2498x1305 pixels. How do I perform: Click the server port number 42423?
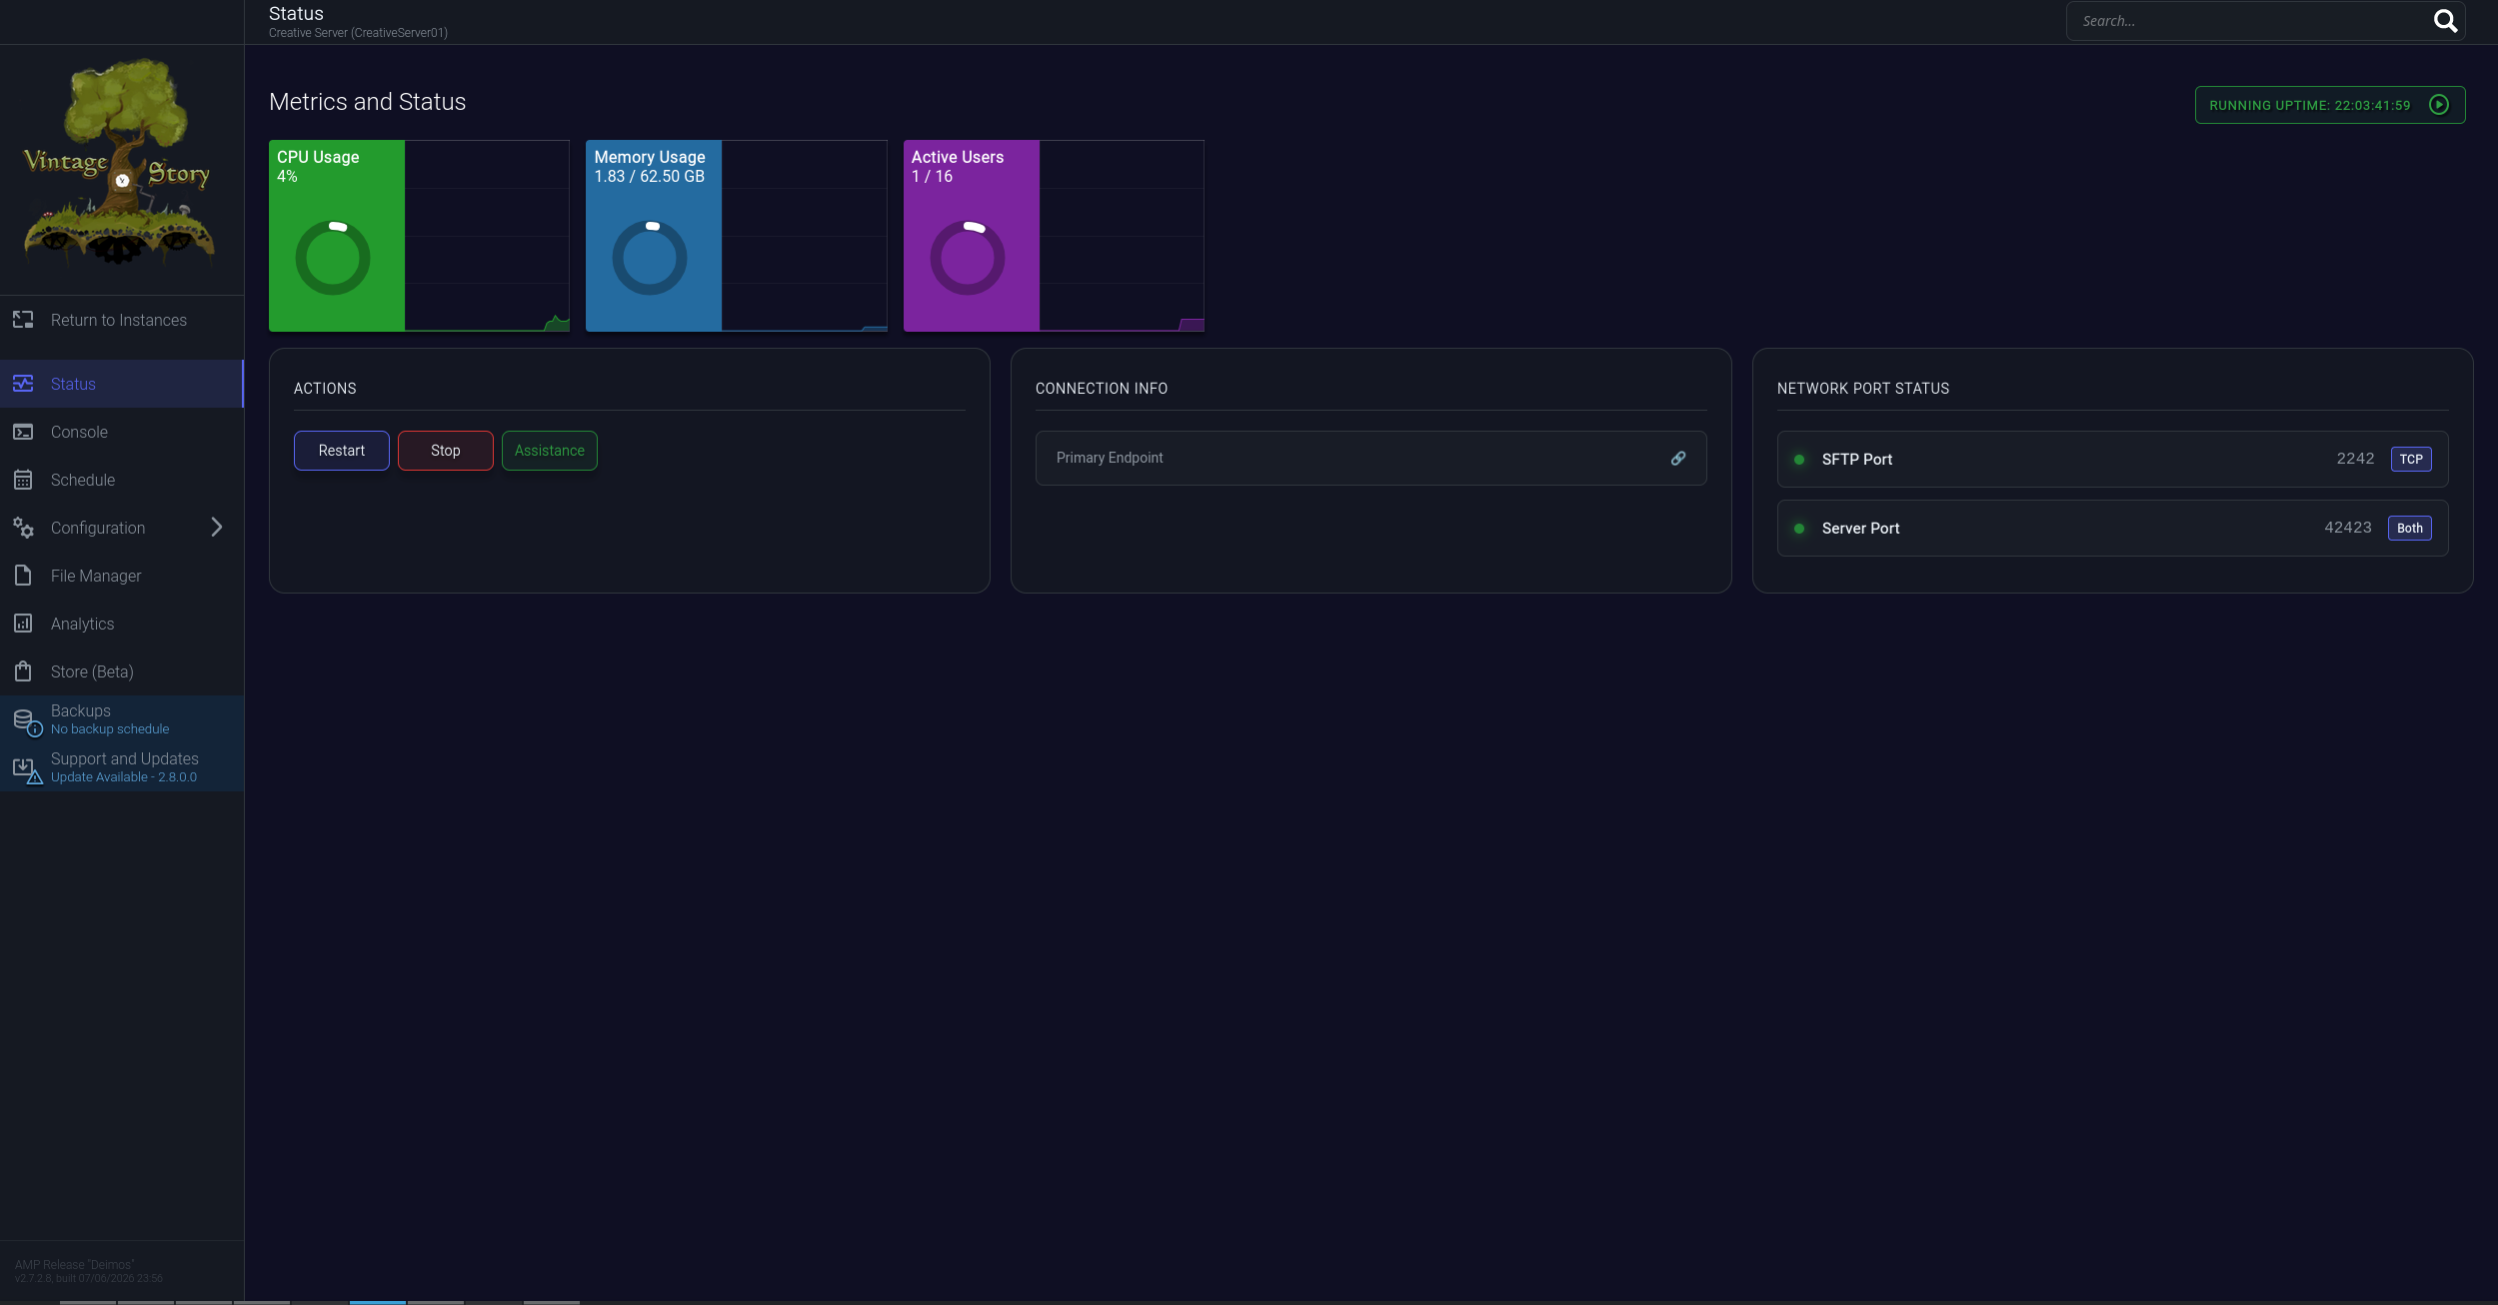(x=2348, y=528)
